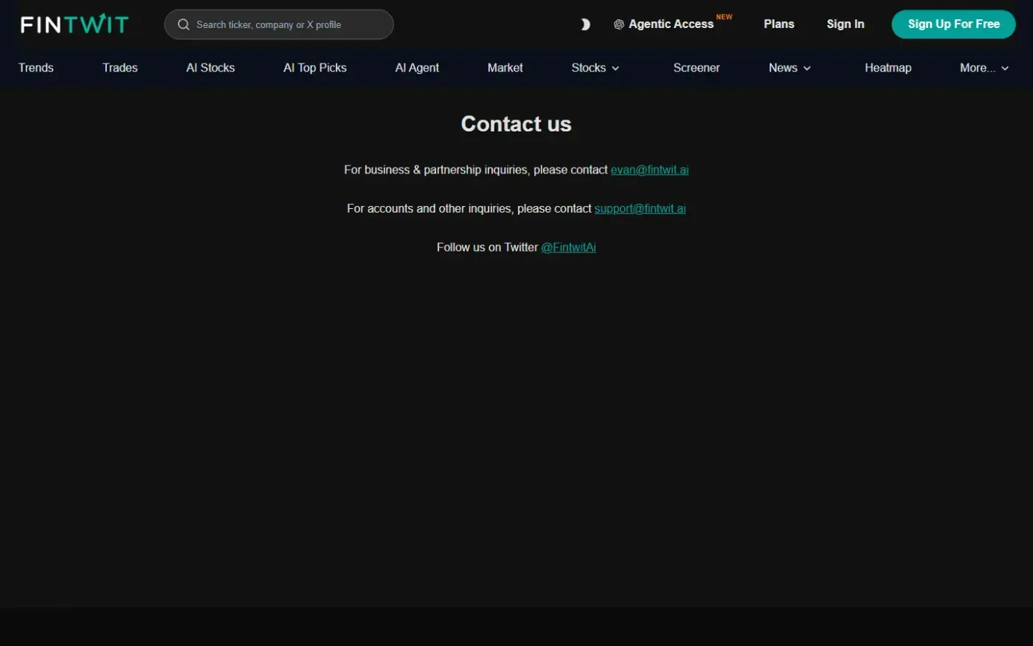Click the Agentic Access swirl icon

(x=619, y=24)
